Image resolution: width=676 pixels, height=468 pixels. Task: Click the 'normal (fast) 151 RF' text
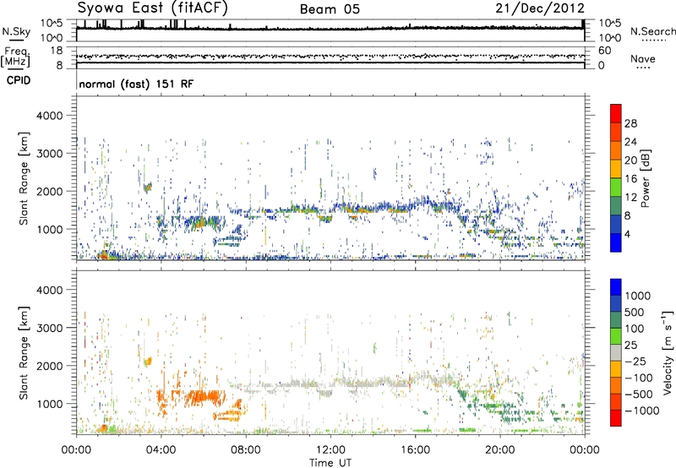tap(136, 84)
